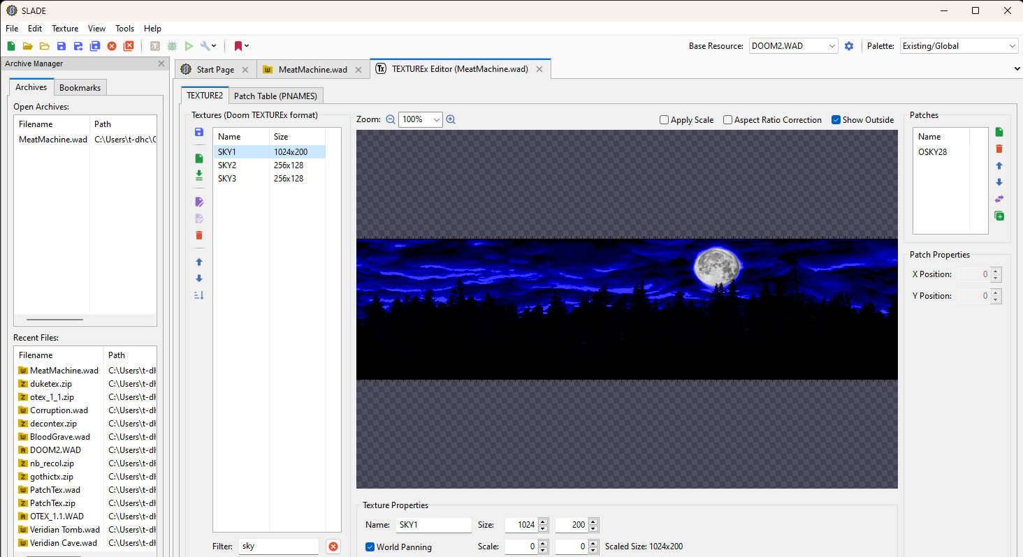Close the current archive with the red circle X
Image resolution: width=1023 pixels, height=557 pixels.
(x=112, y=46)
